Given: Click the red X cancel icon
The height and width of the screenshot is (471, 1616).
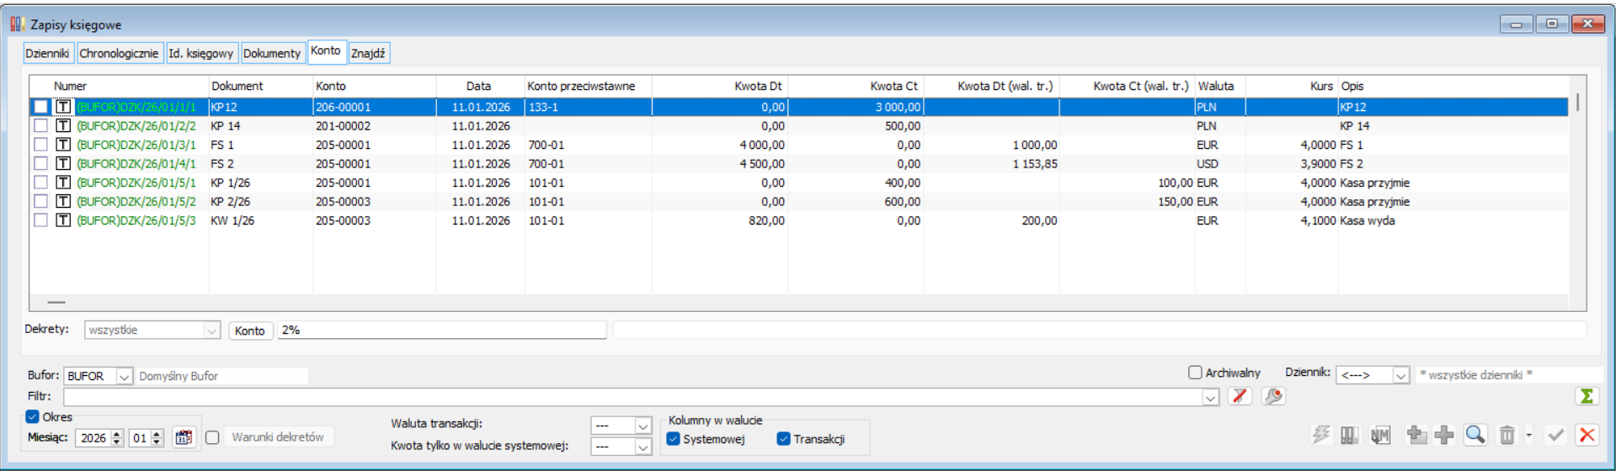Looking at the screenshot, I should tap(1587, 435).
